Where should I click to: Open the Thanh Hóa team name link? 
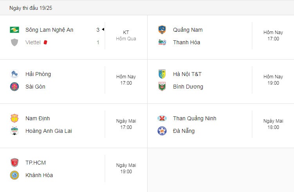(187, 42)
